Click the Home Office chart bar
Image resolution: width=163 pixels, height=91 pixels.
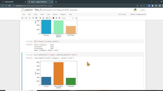[x=71, y=30]
